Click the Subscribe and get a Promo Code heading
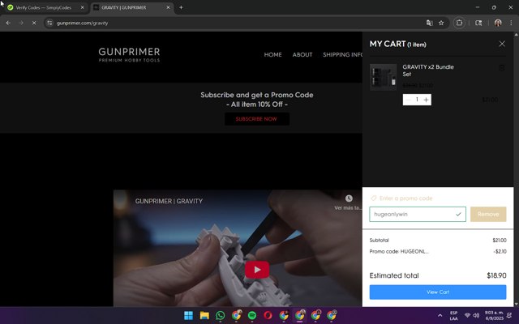Screen dimensions: 519x324 click(257, 95)
